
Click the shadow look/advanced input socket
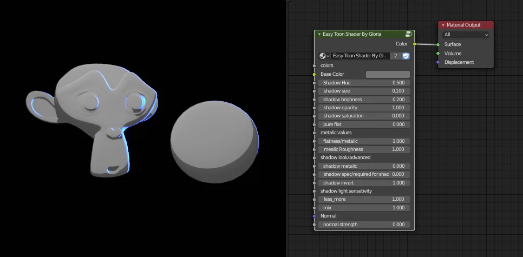[314, 157]
